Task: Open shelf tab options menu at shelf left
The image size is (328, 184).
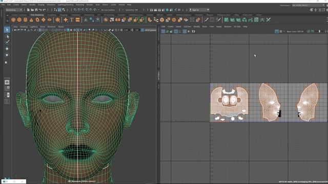Action: pyautogui.click(x=7, y=15)
